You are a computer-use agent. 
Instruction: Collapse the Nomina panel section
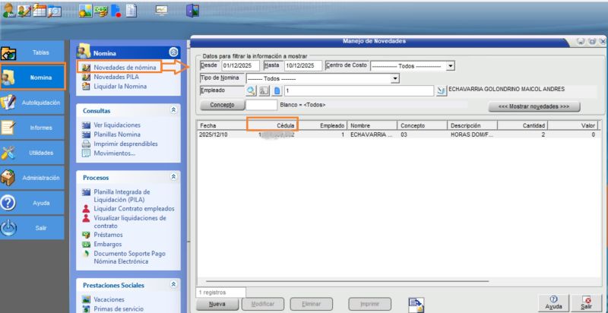[173, 52]
